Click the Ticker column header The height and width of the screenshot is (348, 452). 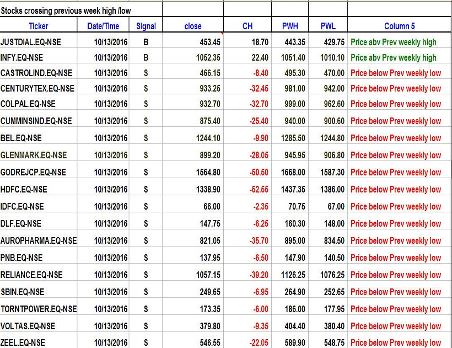(x=38, y=26)
